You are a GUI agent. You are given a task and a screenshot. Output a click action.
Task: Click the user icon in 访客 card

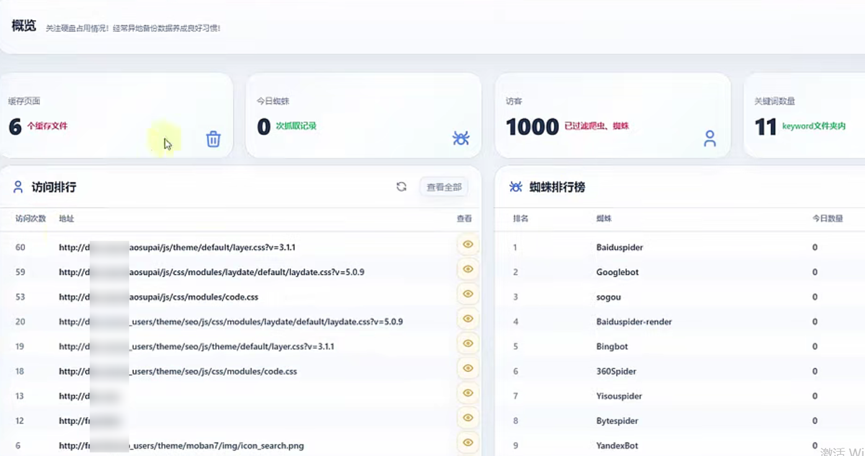pos(710,139)
